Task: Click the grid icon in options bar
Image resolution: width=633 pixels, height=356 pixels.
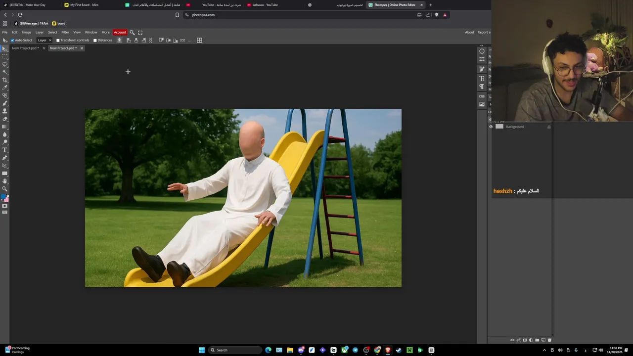Action: [199, 40]
